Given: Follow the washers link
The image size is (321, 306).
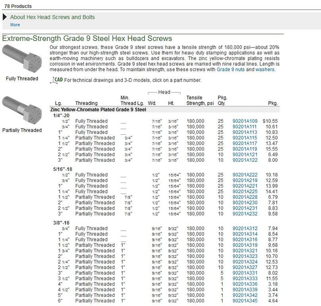Looking at the screenshot, I should coord(265,69).
